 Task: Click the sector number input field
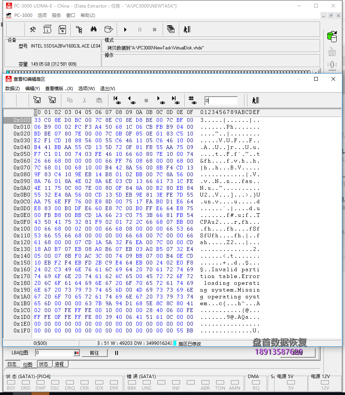point(220,100)
